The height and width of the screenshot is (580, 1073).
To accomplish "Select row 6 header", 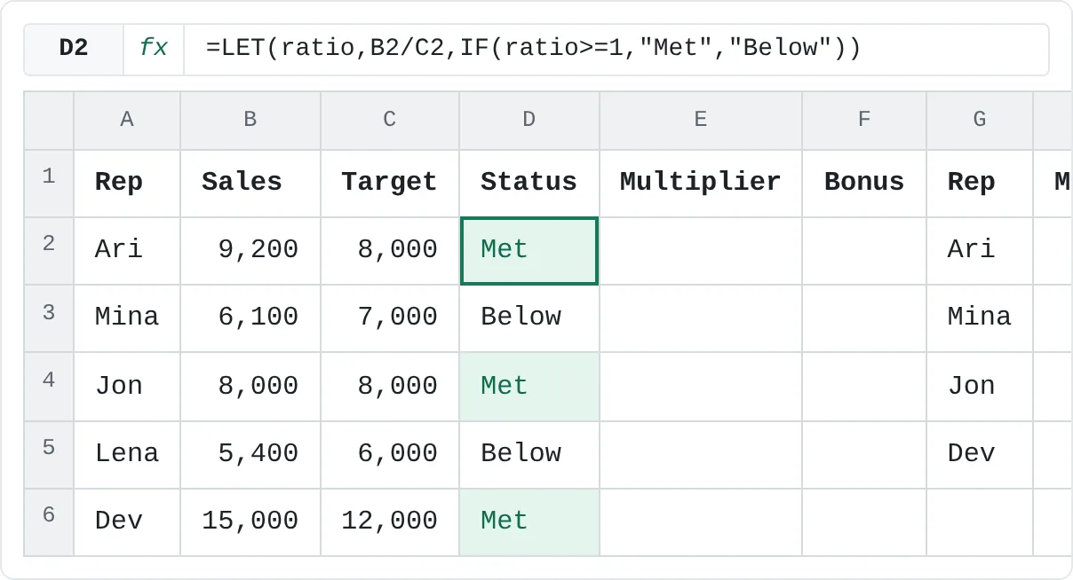I will (x=49, y=522).
